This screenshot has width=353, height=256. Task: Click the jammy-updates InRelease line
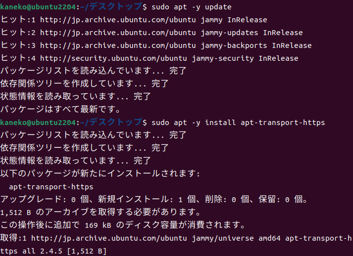(x=151, y=33)
